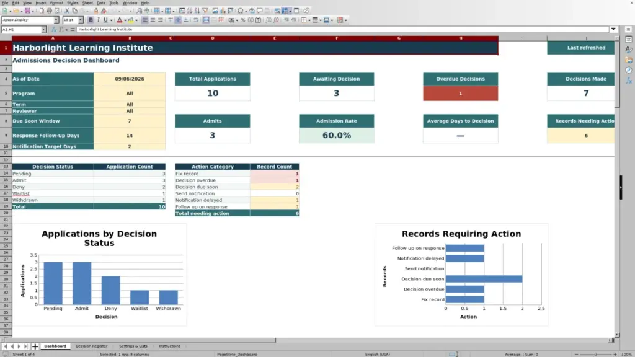Open the Sheet menu
Viewport: 635px width, 357px height.
(x=87, y=3)
